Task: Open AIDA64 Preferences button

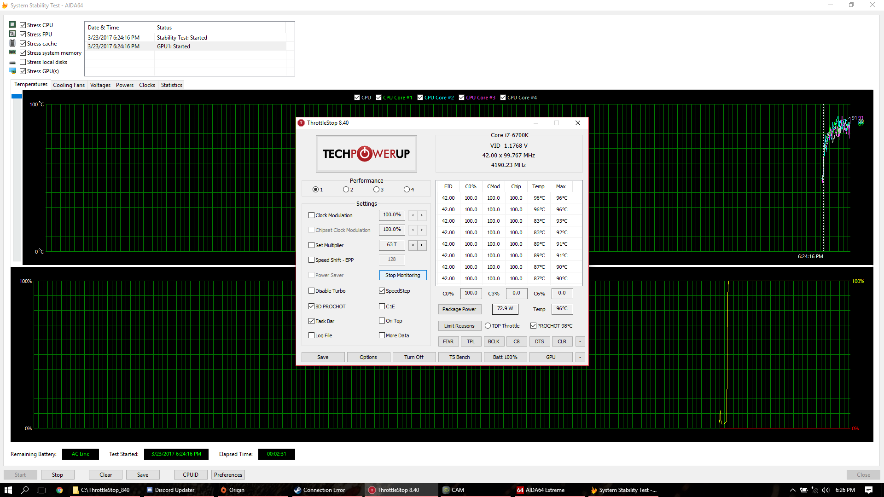Action: [x=228, y=475]
